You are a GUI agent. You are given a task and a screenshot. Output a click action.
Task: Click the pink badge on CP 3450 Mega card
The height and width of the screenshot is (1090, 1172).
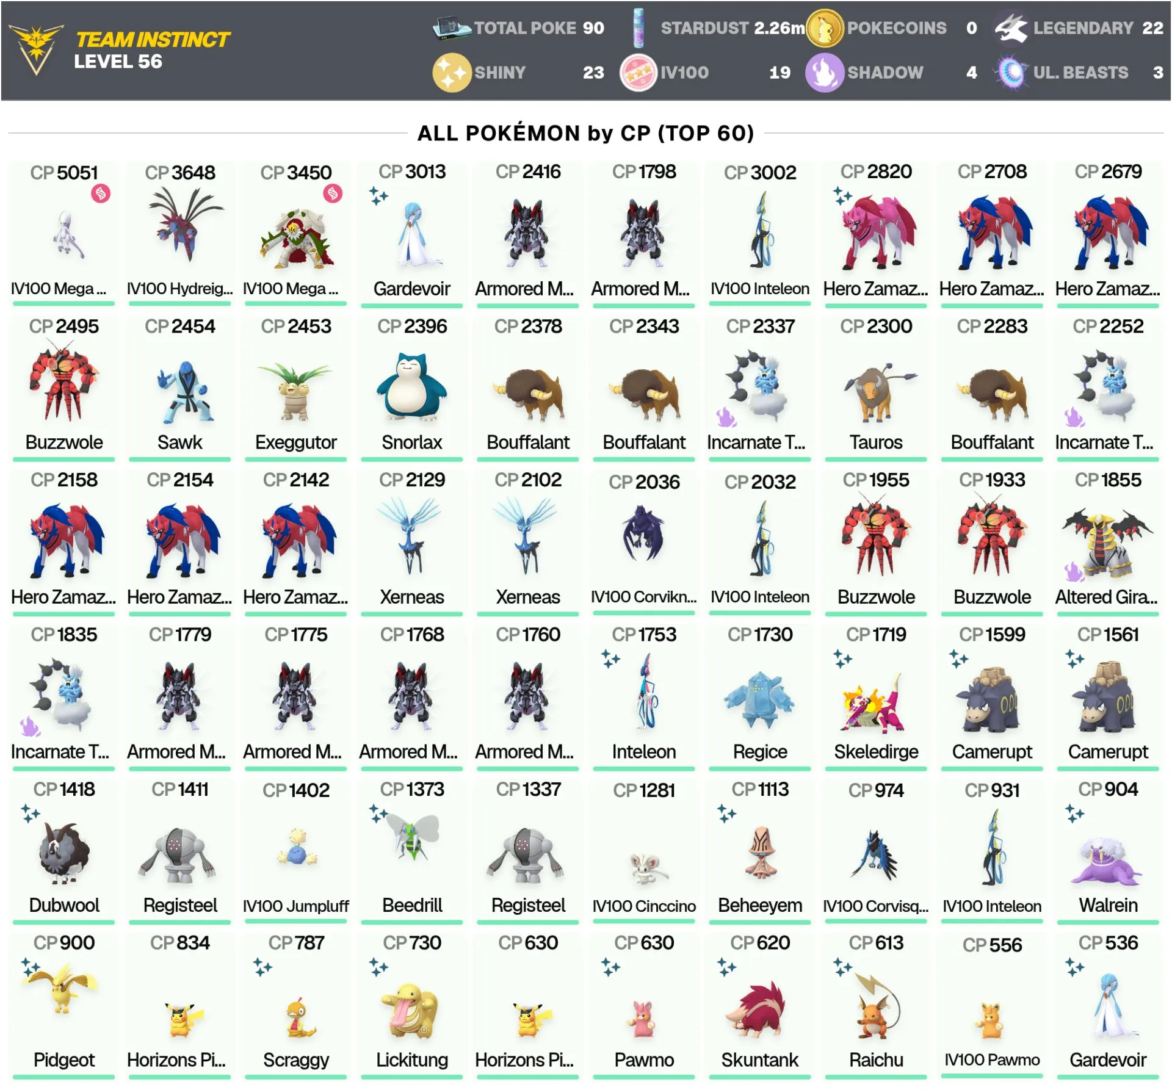[333, 194]
